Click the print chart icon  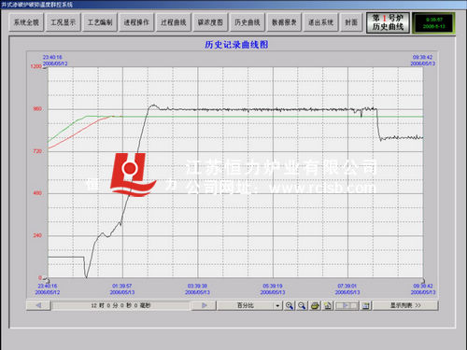tap(315, 305)
